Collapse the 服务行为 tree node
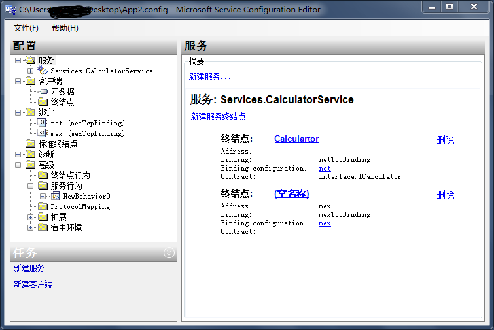Image resolution: width=494 pixels, height=330 pixels. (x=30, y=186)
